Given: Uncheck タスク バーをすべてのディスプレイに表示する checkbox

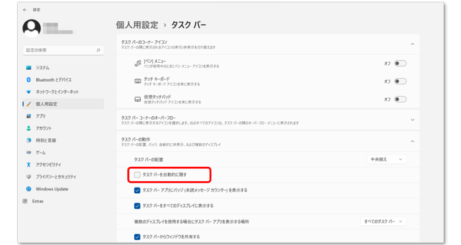Looking at the screenshot, I should [137, 206].
